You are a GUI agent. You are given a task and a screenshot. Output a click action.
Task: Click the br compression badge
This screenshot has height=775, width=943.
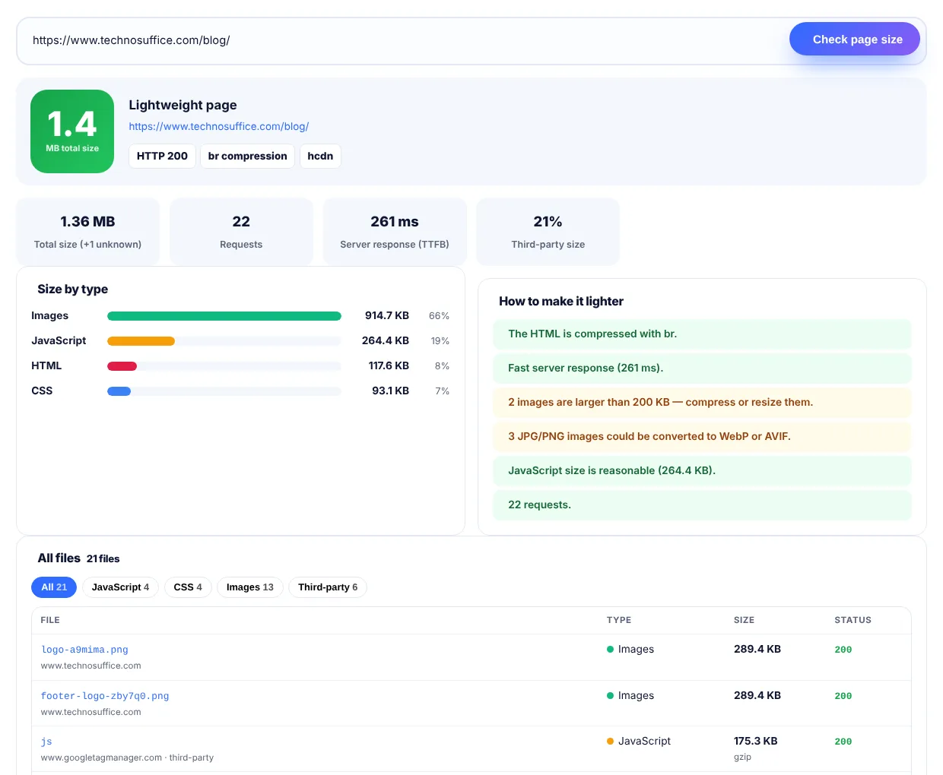click(x=247, y=156)
